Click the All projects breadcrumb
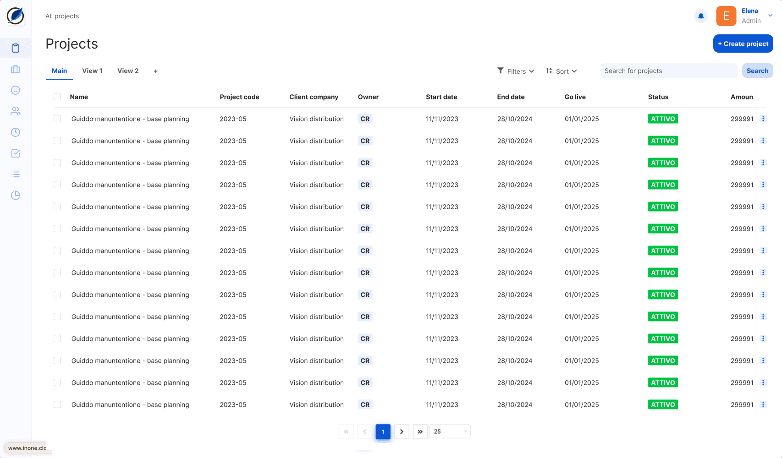This screenshot has height=458, width=782. coord(62,16)
